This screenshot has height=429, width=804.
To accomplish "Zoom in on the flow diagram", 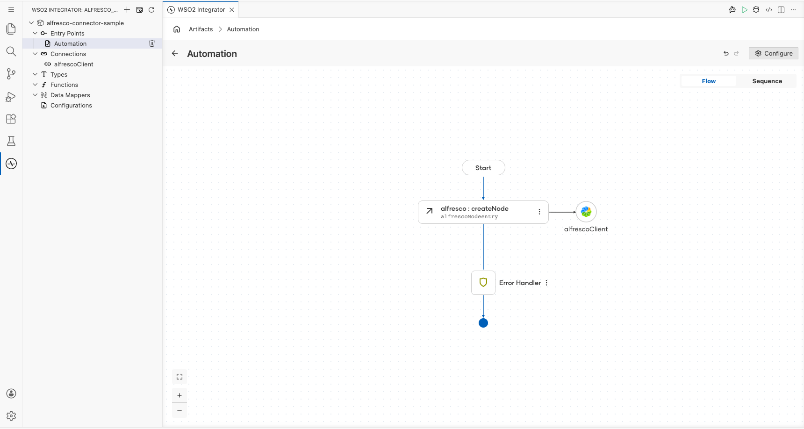I will click(x=179, y=395).
